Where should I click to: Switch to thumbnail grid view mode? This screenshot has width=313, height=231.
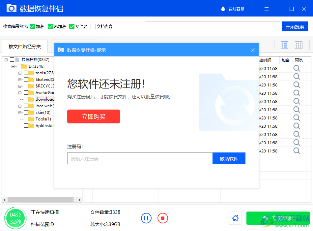(x=299, y=45)
